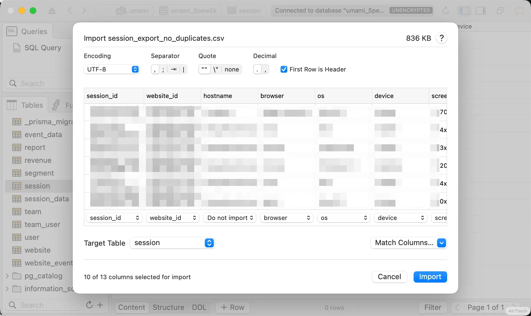The height and width of the screenshot is (316, 531).
Task: Click the Cancel button
Action: point(389,277)
